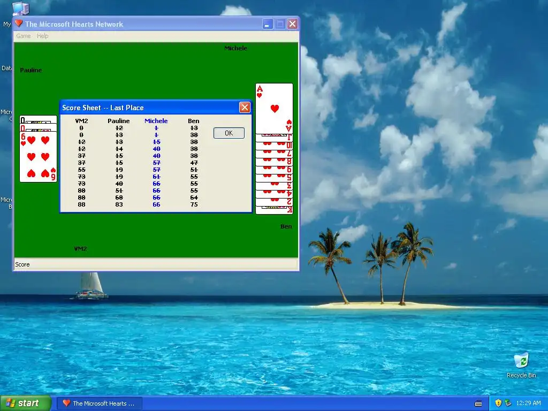Click the Michele column header
This screenshot has height=411, width=548.
coord(156,121)
